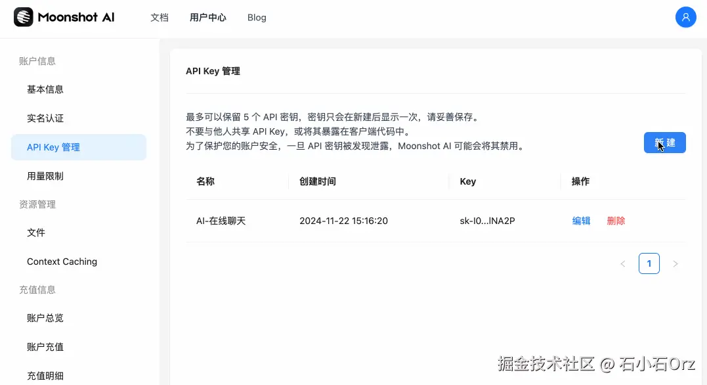Click the Moonshot AI logo icon

tap(24, 17)
